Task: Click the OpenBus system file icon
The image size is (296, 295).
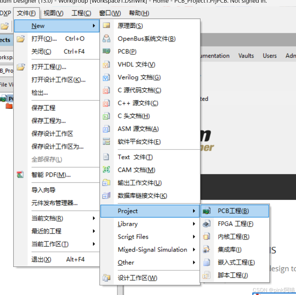Action: point(106,38)
